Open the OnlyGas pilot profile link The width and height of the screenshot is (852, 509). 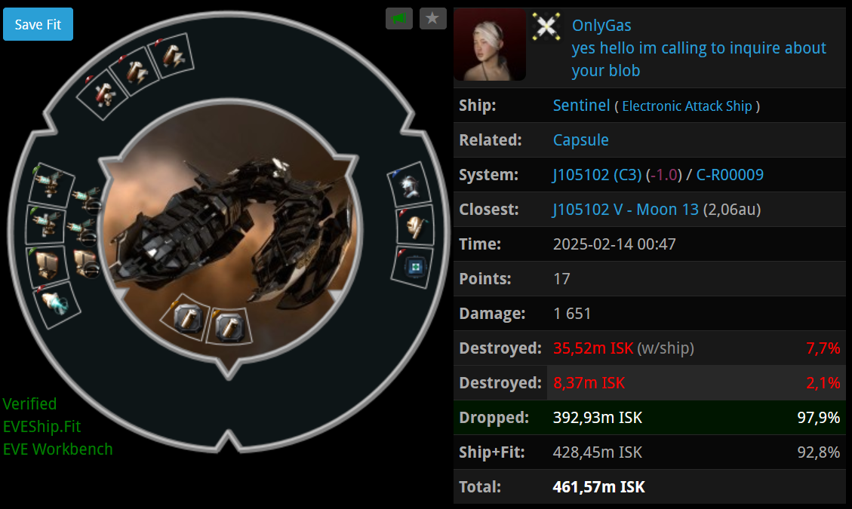tap(601, 25)
